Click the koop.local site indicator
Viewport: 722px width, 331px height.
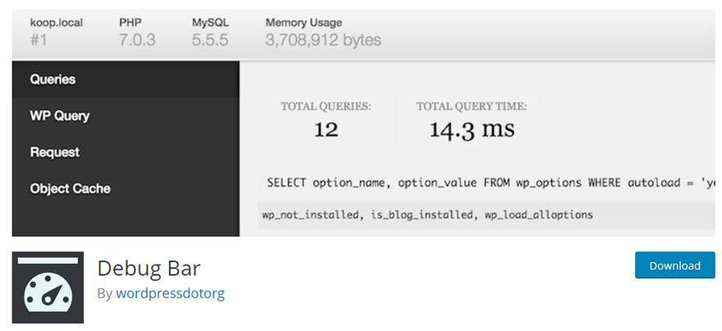pyautogui.click(x=57, y=23)
